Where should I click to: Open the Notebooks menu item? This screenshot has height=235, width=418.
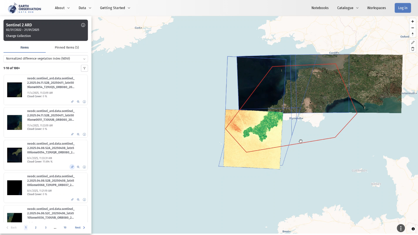[320, 8]
